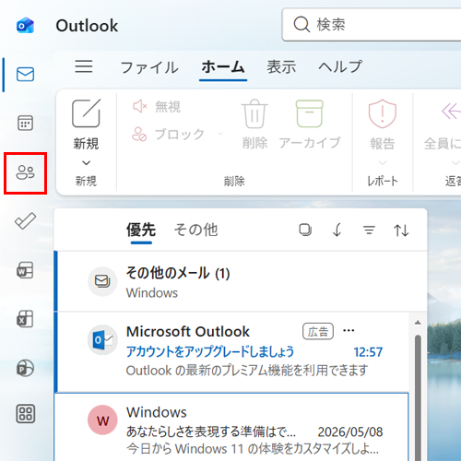Click the その他のメール stacked envelope icon
Screen dimensions: 461x461
click(x=102, y=281)
